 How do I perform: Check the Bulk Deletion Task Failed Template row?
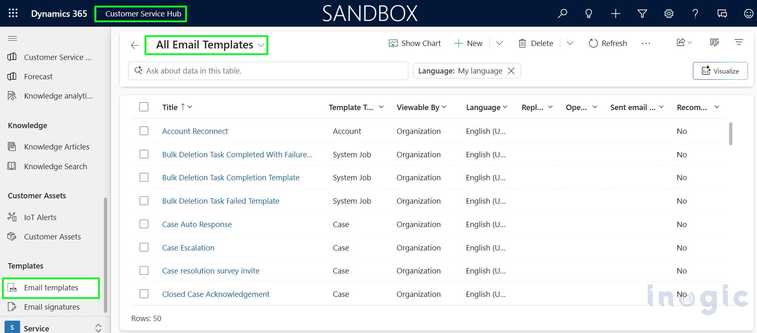144,200
